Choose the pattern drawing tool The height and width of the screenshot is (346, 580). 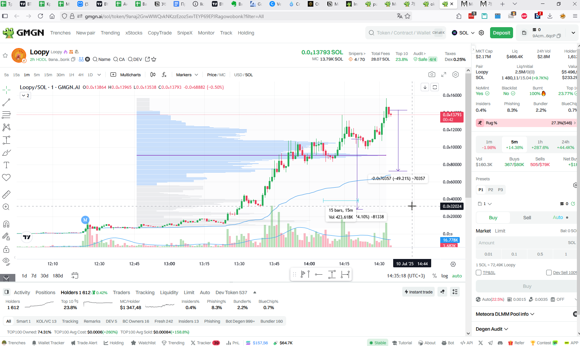tap(6, 127)
